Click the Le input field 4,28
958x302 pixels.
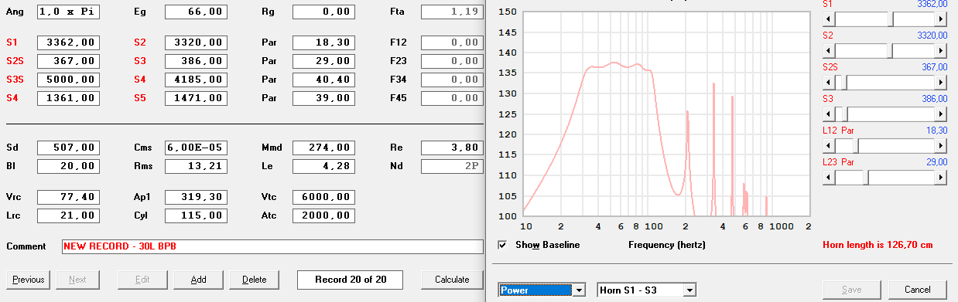point(323,166)
